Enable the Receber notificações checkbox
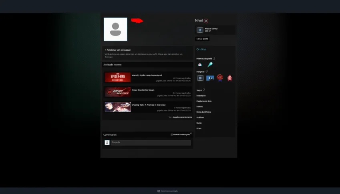 coord(172,135)
